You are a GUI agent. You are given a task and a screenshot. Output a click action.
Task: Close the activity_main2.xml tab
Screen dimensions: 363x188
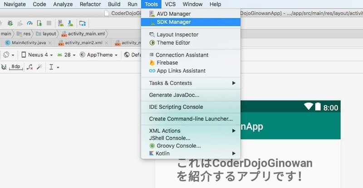click(x=107, y=43)
